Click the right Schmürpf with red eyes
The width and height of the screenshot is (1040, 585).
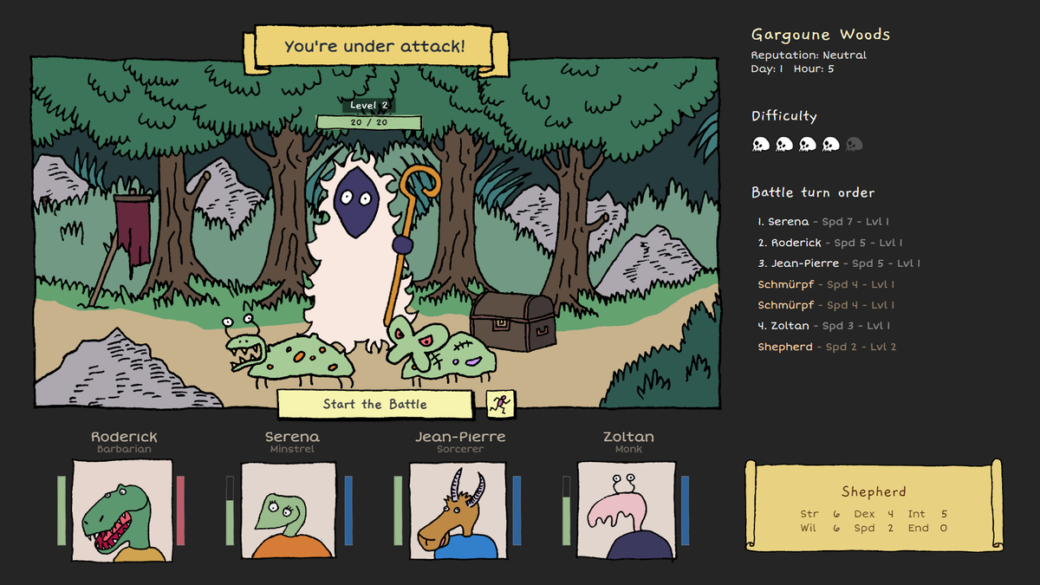point(439,349)
